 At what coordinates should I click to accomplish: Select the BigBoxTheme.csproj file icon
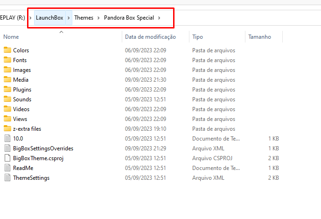pos(7,158)
